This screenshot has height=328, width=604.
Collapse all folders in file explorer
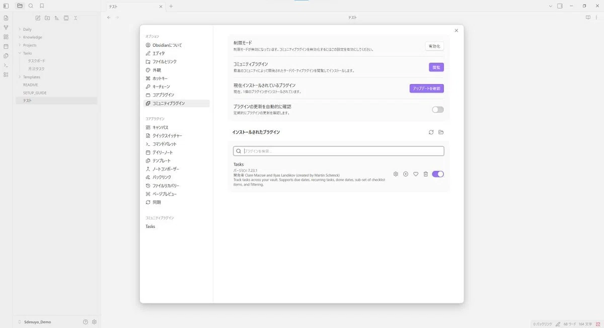[75, 18]
